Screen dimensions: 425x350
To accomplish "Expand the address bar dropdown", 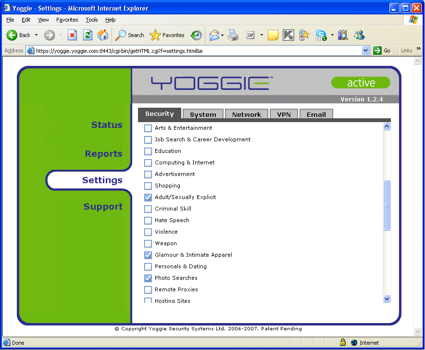I will click(x=365, y=50).
